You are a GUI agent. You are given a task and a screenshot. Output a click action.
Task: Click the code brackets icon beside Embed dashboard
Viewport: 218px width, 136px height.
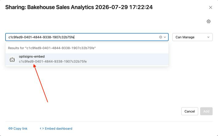[x=42, y=129]
